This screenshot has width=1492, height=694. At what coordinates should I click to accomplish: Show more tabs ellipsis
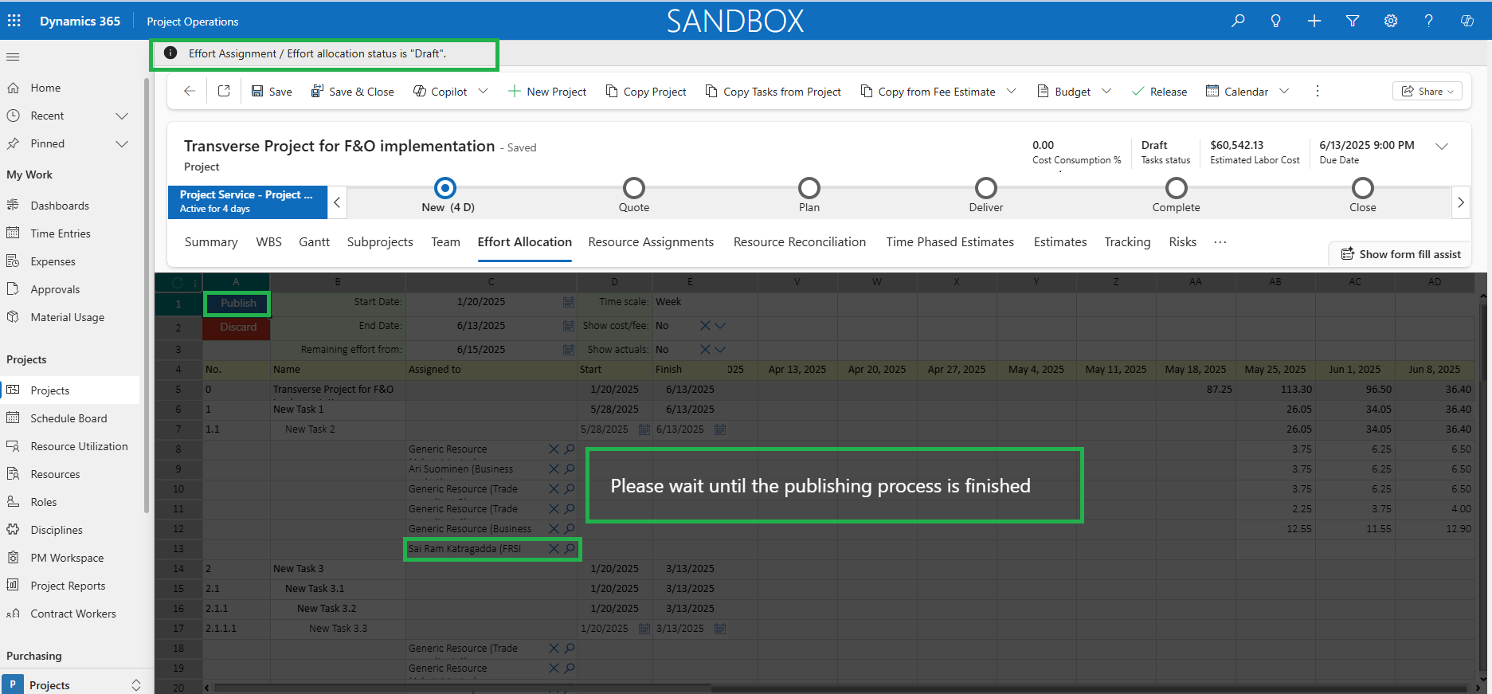pyautogui.click(x=1220, y=242)
